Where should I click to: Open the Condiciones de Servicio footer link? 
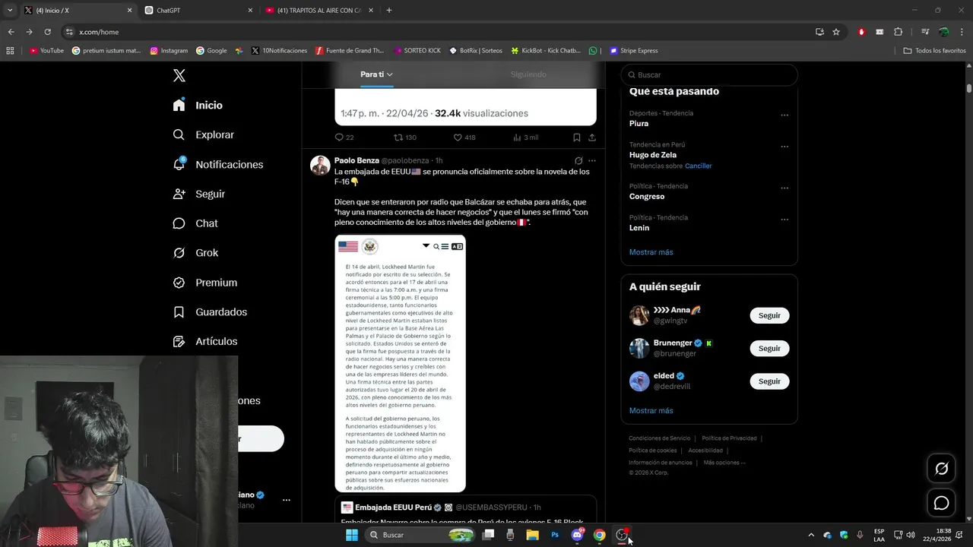pyautogui.click(x=659, y=438)
